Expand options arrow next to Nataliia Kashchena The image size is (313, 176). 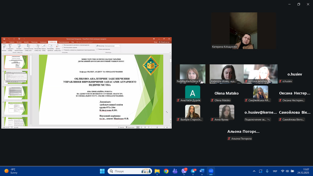tap(200, 82)
